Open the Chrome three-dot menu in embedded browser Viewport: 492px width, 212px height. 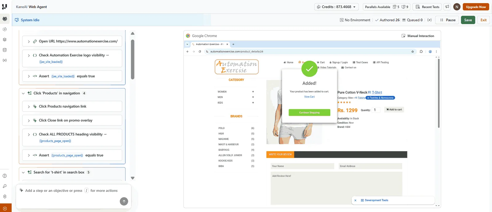pyautogui.click(x=436, y=51)
